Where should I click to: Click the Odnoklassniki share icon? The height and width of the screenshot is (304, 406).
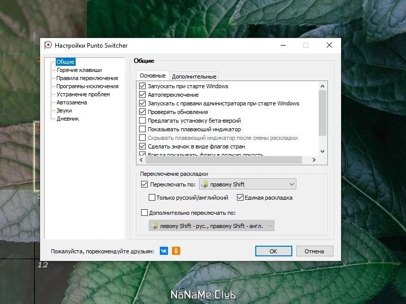pyautogui.click(x=176, y=251)
